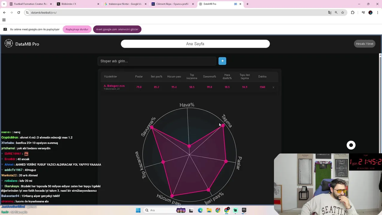The image size is (382, 215).
Task: Click the Hava düello% column header
Action: pos(227,76)
